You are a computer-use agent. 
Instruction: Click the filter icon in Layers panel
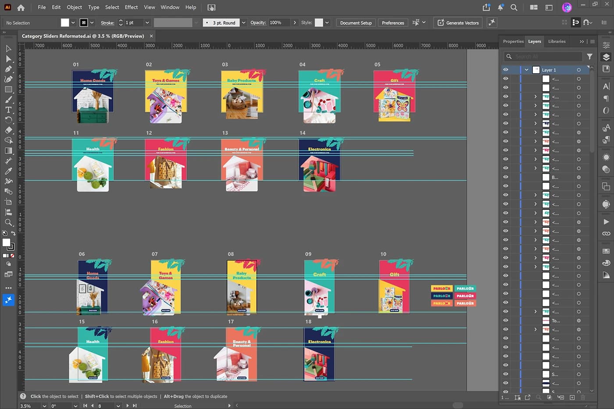pyautogui.click(x=590, y=57)
